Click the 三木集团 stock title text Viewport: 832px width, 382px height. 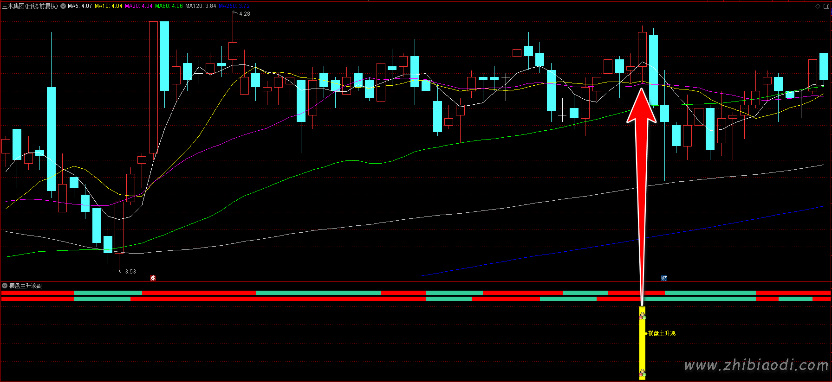point(13,6)
